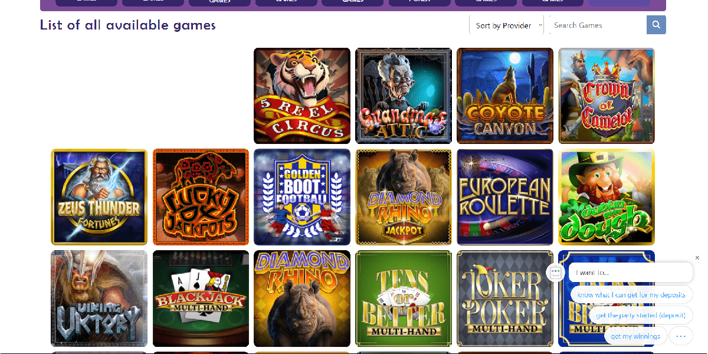
Task: Launch the Viking Victory slot
Action: 99,299
